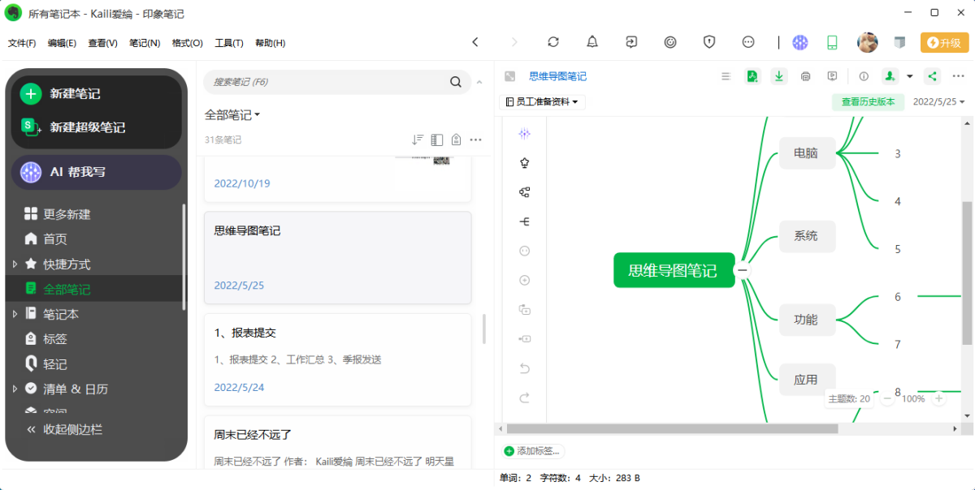Click the 新建笔记 button
The image size is (975, 490).
point(74,94)
